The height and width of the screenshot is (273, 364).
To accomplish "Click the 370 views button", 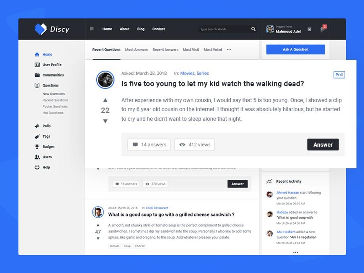I will click(155, 184).
